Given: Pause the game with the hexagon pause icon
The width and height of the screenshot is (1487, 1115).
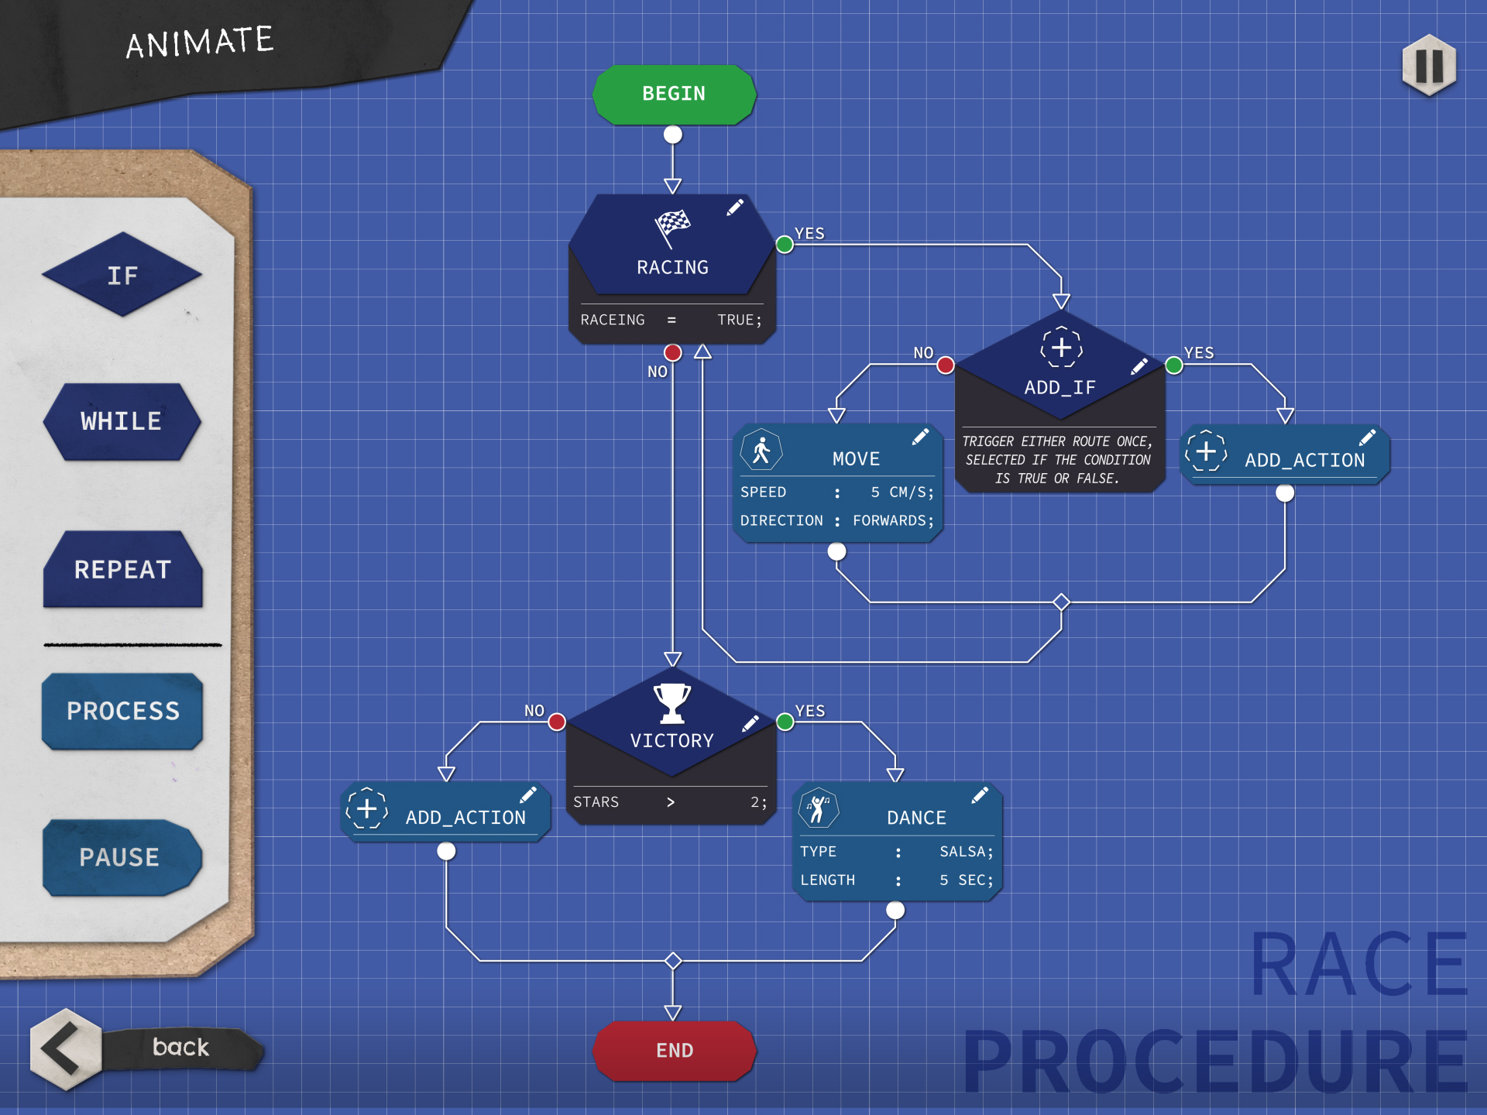Looking at the screenshot, I should point(1429,65).
